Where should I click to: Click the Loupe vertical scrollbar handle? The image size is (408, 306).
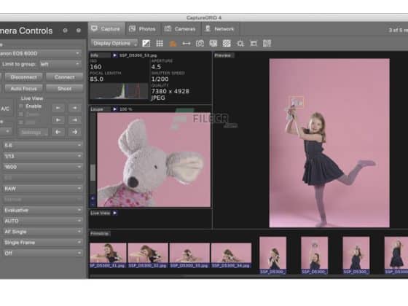pos(93,173)
